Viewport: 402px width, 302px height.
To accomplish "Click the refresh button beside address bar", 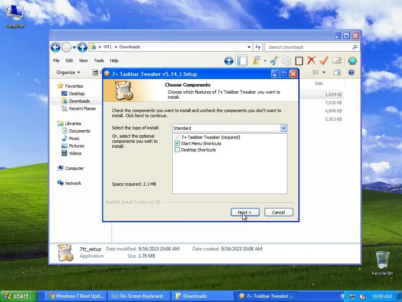I will pos(258,47).
